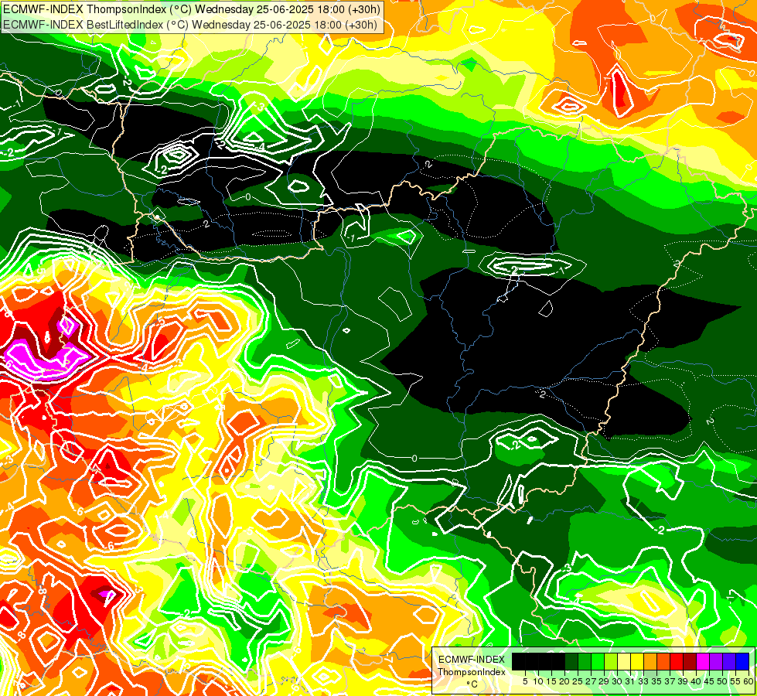Click legend tick value 27
This screenshot has height=696, width=757.
[x=591, y=681]
